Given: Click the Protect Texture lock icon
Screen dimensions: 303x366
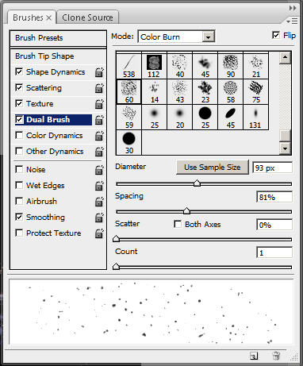Looking at the screenshot, I should click(99, 233).
